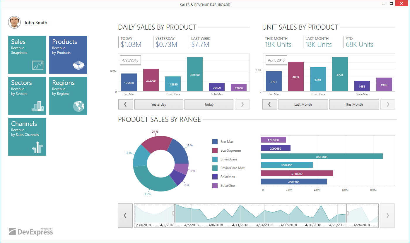410x243 pixels.
Task: Show Yesterday's daily sales
Action: (159, 105)
